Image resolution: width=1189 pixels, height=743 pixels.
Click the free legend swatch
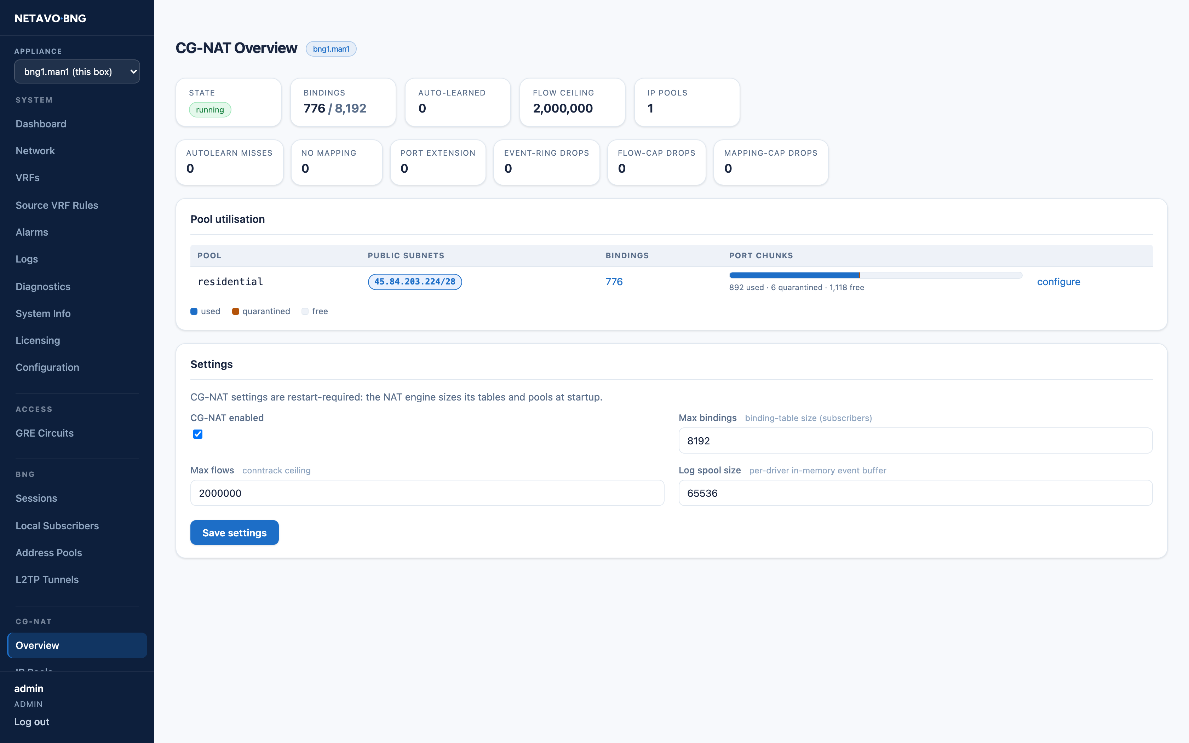click(x=305, y=311)
